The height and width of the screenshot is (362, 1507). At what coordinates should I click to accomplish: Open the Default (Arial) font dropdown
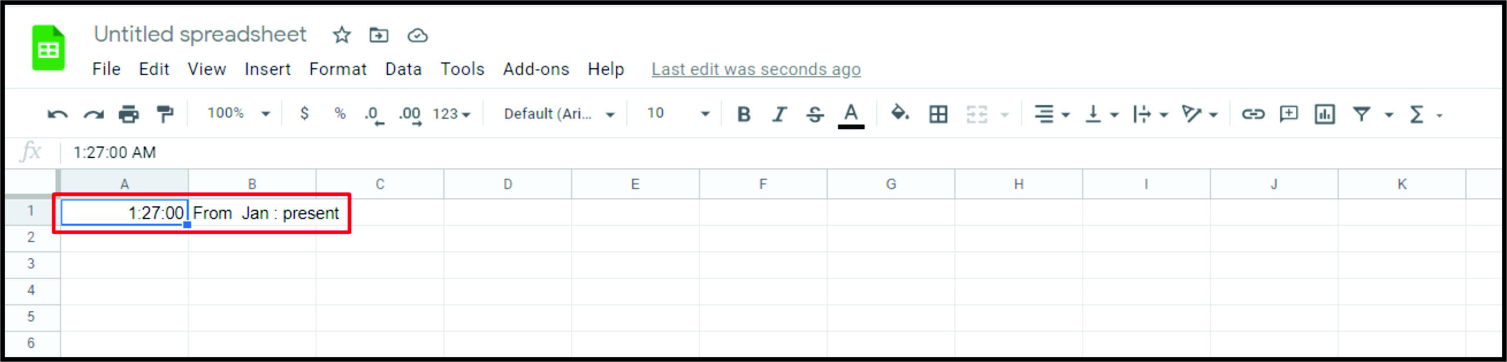558,114
